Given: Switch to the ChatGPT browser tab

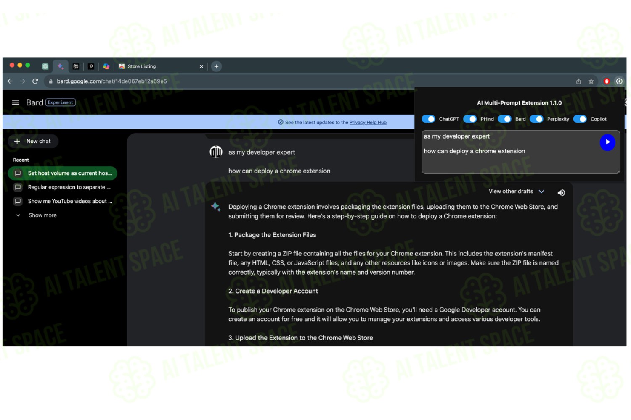Looking at the screenshot, I should (x=45, y=66).
